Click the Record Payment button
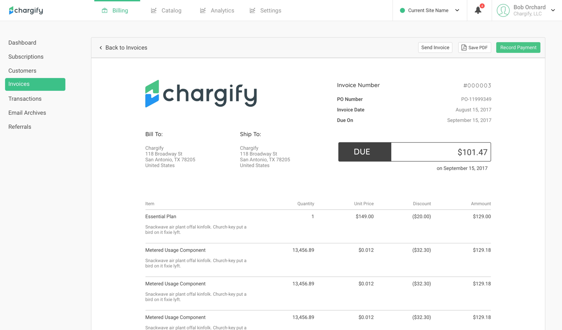The height and width of the screenshot is (330, 562). point(518,47)
